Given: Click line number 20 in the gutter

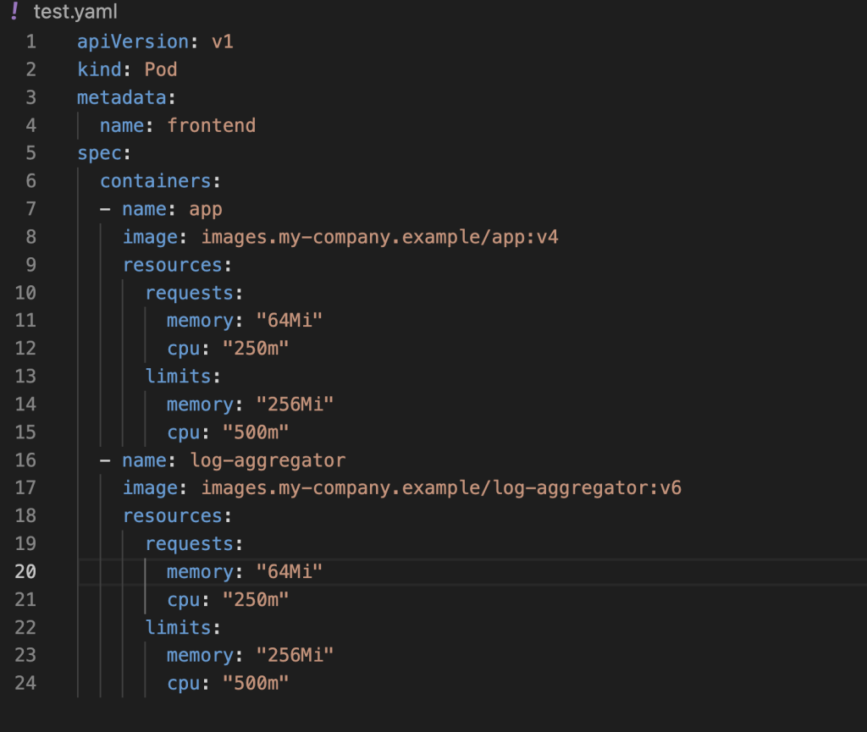Looking at the screenshot, I should point(25,572).
